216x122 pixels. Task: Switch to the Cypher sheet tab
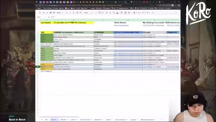(x=133, y=120)
